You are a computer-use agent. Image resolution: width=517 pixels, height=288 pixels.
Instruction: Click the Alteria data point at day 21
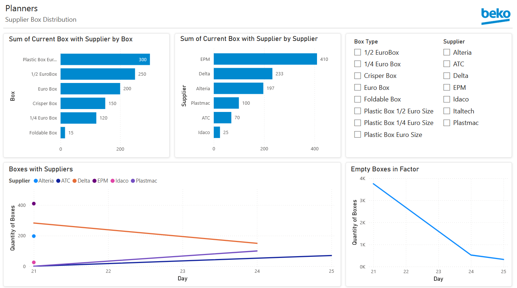[34, 236]
